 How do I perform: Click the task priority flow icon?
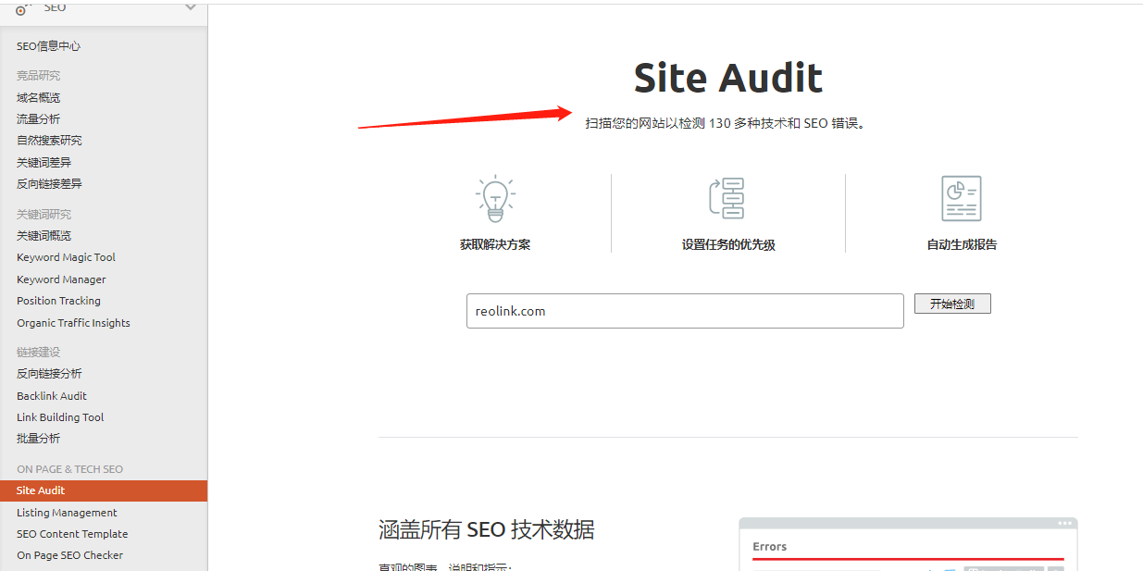pos(727,198)
